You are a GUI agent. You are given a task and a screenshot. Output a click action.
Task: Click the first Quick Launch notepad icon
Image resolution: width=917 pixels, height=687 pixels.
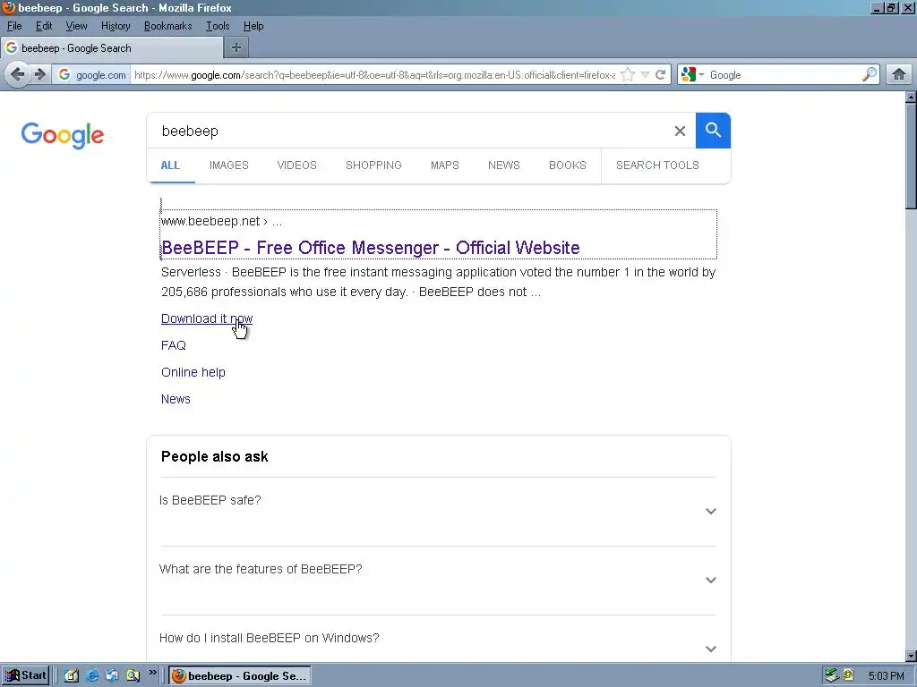point(72,675)
